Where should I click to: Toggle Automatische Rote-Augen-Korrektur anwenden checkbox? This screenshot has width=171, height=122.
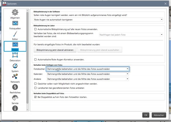click(x=35, y=59)
